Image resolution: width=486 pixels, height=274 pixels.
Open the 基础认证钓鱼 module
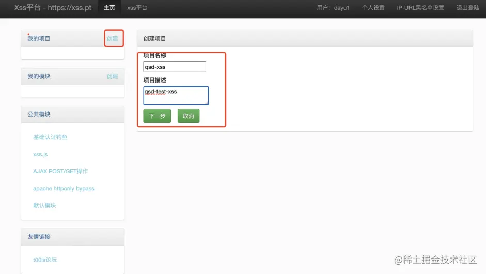(x=50, y=137)
